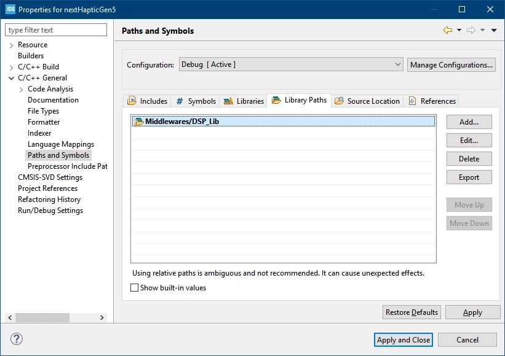Open the view menu dropdown arrow
Viewport: 505px width, 356px height.
(494, 30)
